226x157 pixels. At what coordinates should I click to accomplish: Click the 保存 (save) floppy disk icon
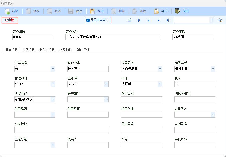pyautogui.click(x=71, y=11)
